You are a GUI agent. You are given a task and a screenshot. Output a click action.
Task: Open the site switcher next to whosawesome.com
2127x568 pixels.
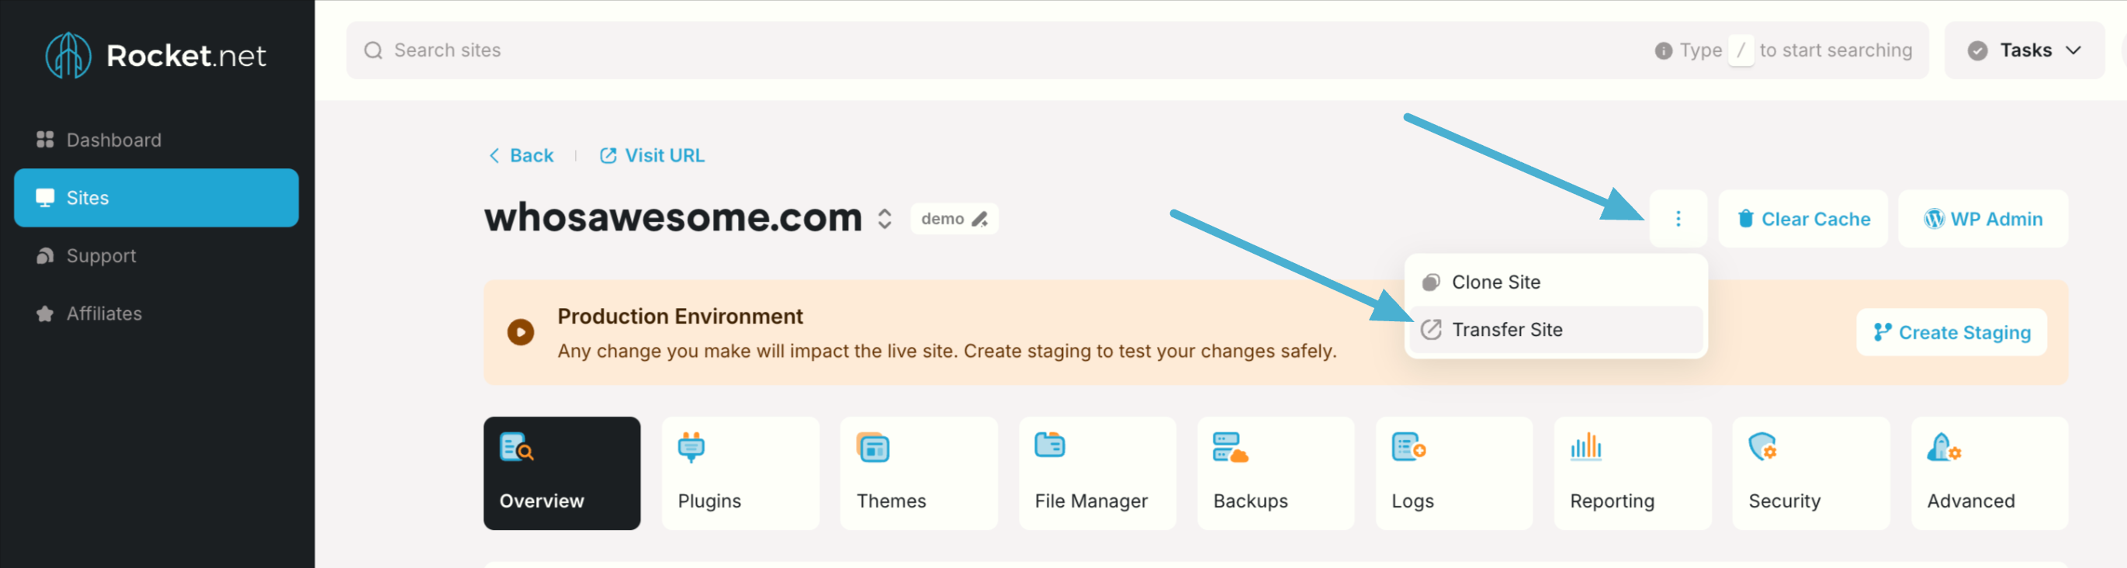(x=885, y=219)
